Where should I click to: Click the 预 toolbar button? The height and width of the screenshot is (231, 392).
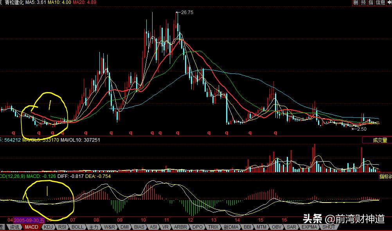point(363,3)
